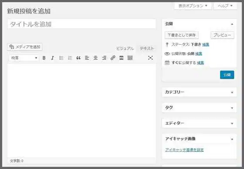Open the ヘルプ help tab
This screenshot has width=244, height=169.
pyautogui.click(x=225, y=6)
